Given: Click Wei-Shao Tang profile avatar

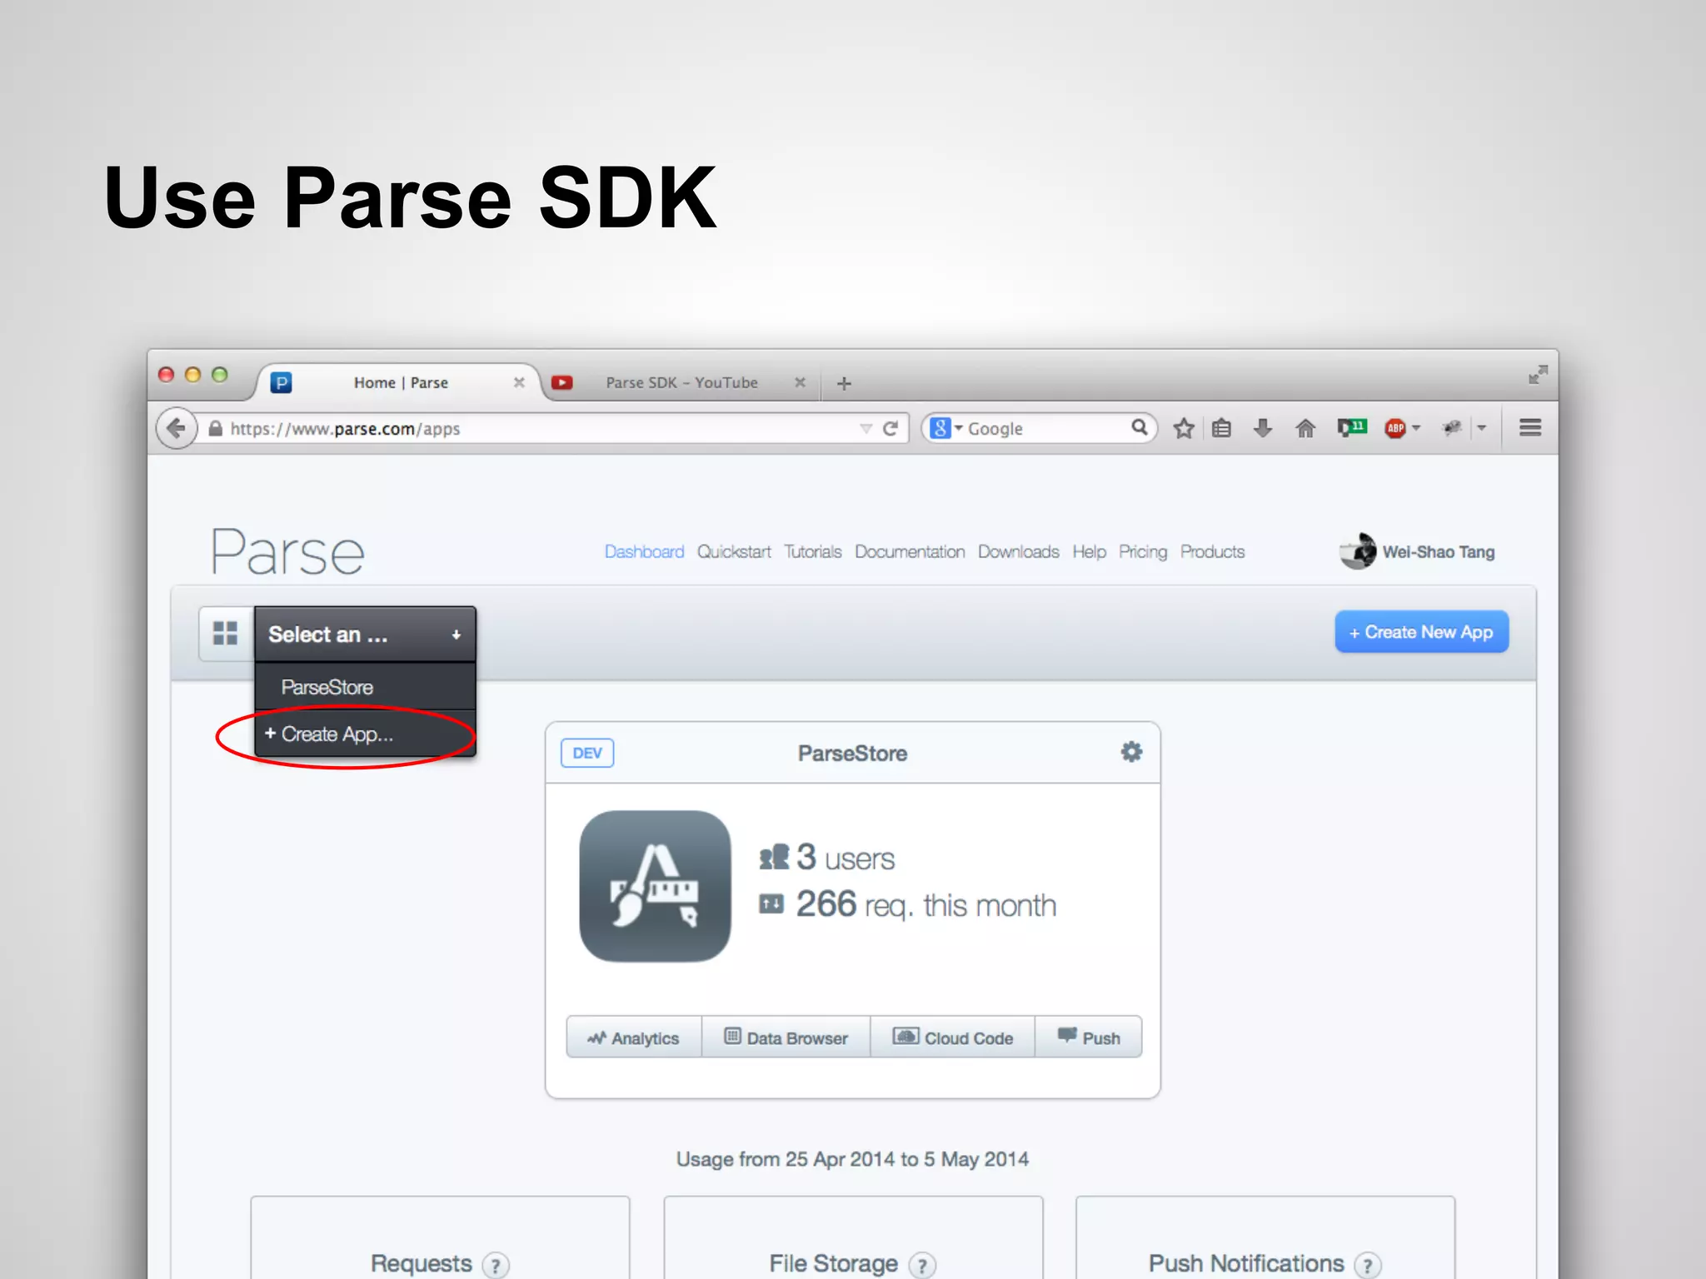Looking at the screenshot, I should pos(1357,551).
